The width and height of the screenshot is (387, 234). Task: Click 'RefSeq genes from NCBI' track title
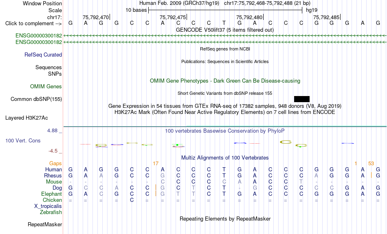[x=225, y=49]
